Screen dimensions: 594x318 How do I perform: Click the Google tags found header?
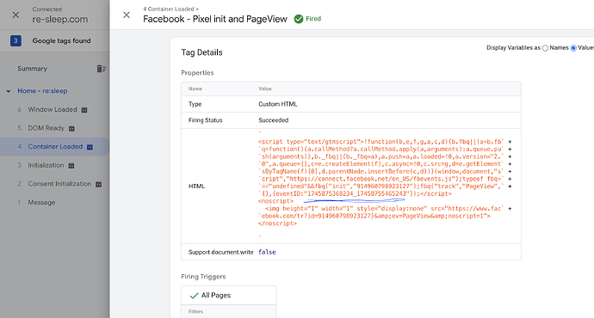[61, 40]
